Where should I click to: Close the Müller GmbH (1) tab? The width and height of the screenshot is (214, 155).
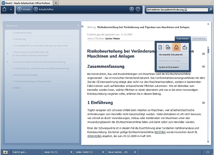click(x=103, y=152)
